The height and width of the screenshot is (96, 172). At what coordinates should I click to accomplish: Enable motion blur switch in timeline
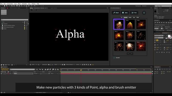tap(50, 69)
